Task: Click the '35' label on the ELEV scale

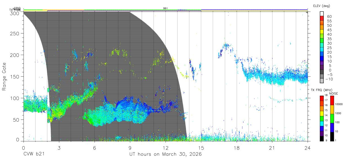Action: click(x=329, y=39)
